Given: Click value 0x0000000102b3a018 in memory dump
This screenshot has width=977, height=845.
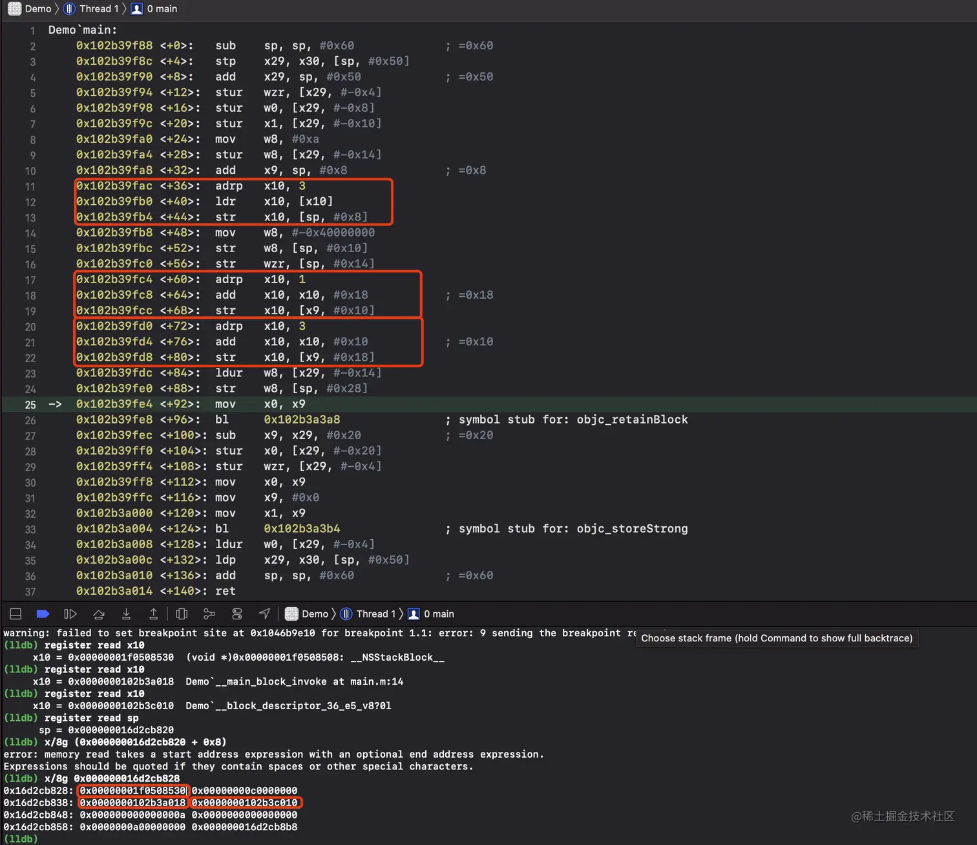Looking at the screenshot, I should [x=133, y=803].
